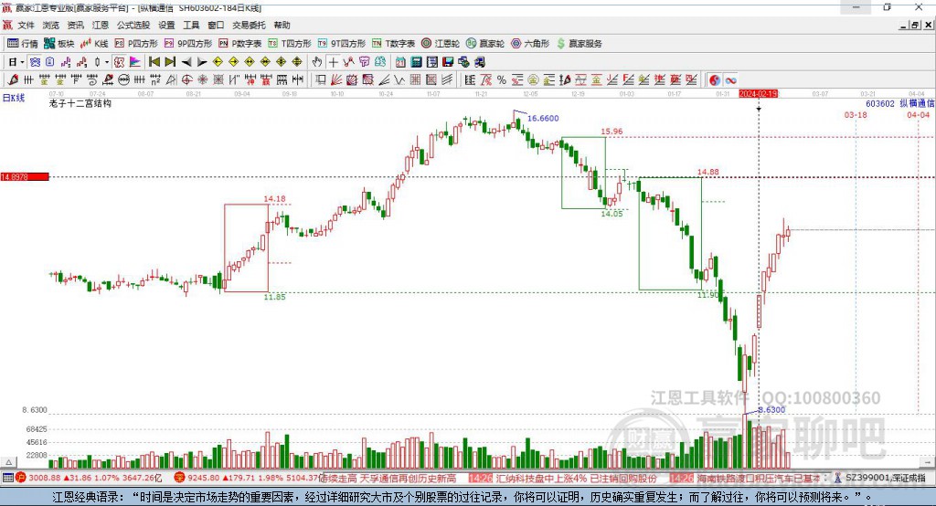Click the 15.96 price annotation
The height and width of the screenshot is (506, 936).
(612, 132)
